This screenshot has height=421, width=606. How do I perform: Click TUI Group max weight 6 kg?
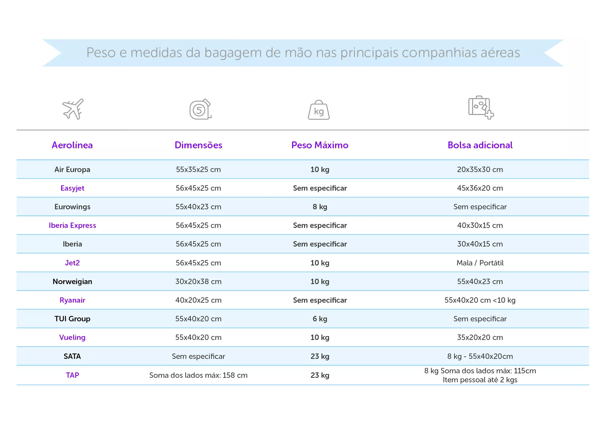point(320,319)
